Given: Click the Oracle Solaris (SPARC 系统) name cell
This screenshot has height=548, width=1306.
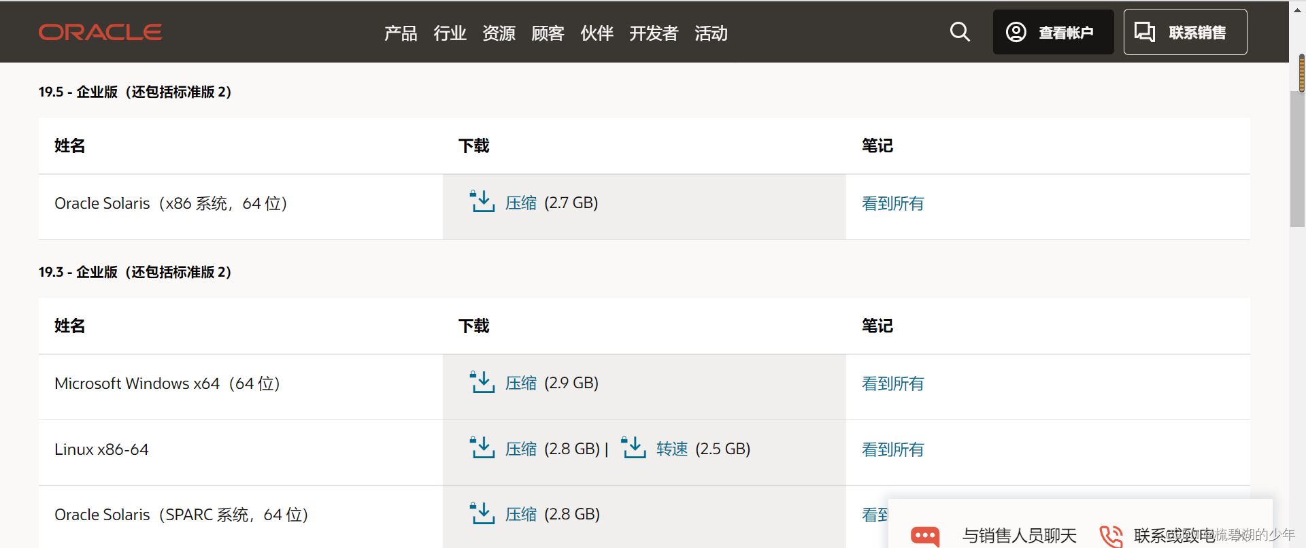Looking at the screenshot, I should click(x=241, y=517).
